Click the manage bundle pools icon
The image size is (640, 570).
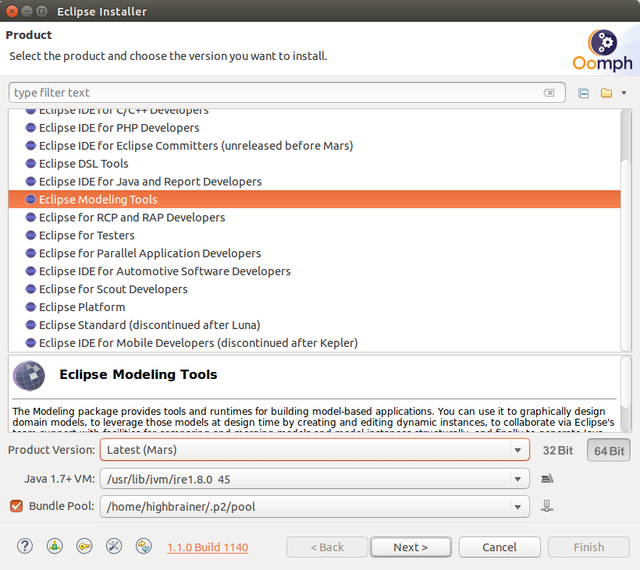pos(547,506)
